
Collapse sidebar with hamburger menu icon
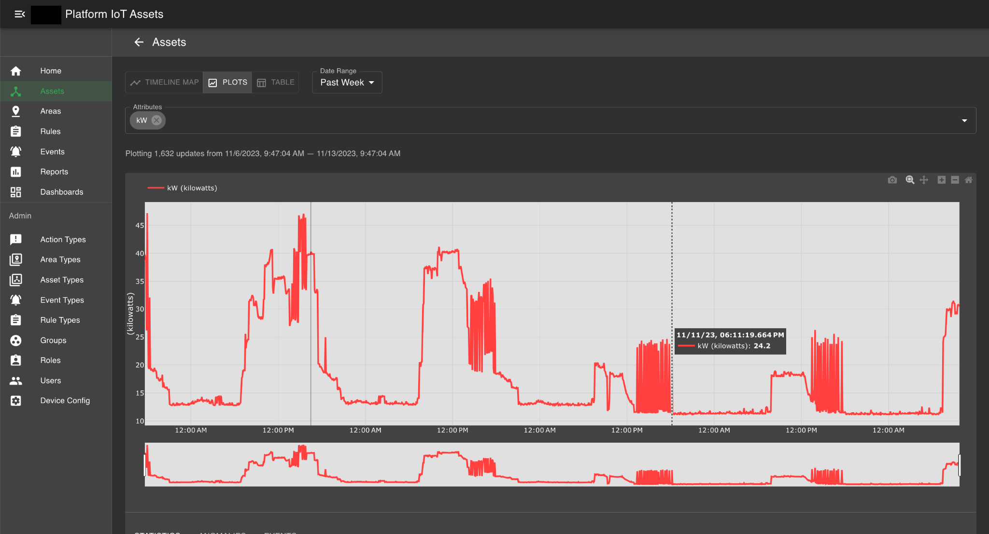click(x=20, y=14)
